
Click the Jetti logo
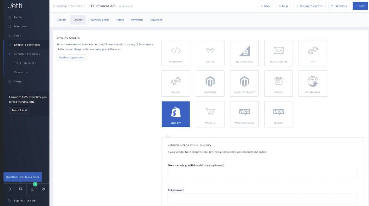pyautogui.click(x=15, y=6)
